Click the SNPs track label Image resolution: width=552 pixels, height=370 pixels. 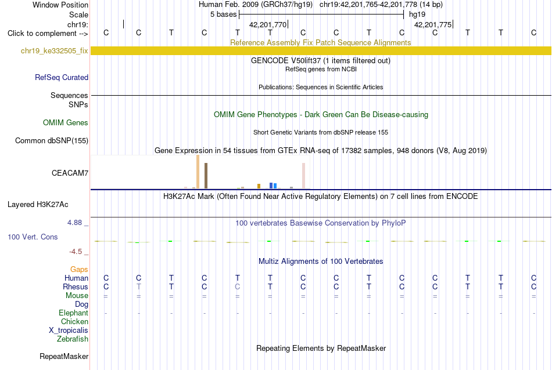pyautogui.click(x=78, y=104)
